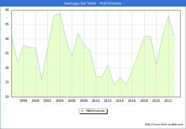Viewport: 186px width, 129px height.
Task: Click the 10 y-axis label
Action: click(7, 97)
